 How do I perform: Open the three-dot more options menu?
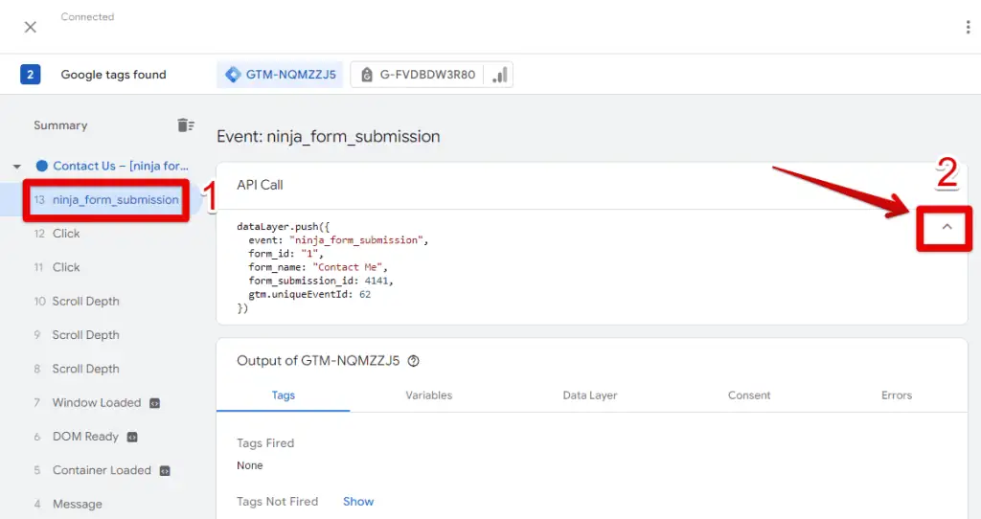(x=968, y=27)
